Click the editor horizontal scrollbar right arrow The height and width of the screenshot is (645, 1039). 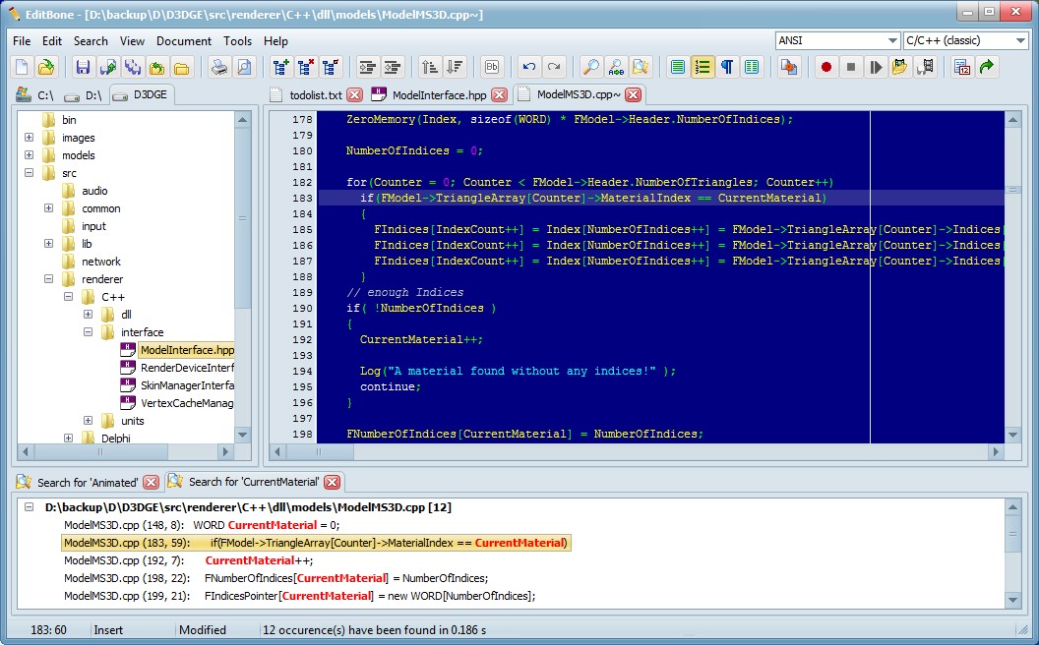click(996, 451)
